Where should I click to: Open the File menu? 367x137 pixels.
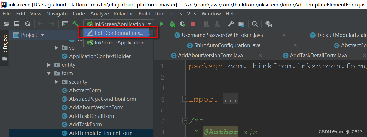point(7,14)
